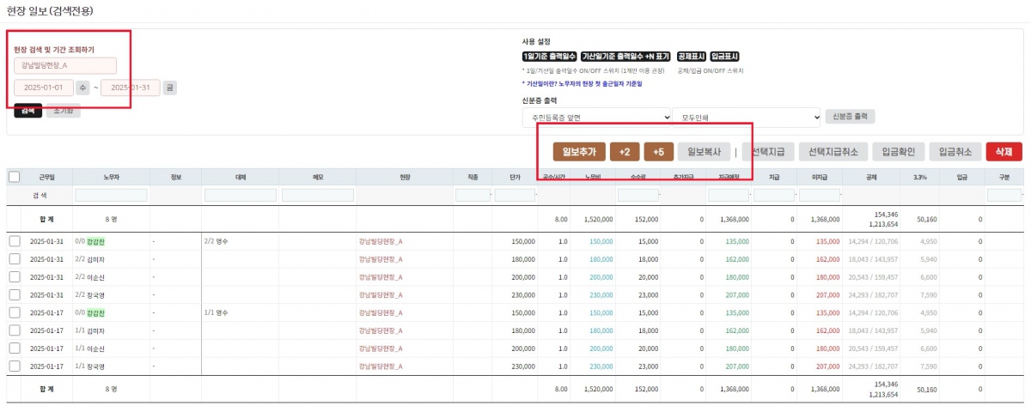Click the 일보복사 copy button
The height and width of the screenshot is (412, 1031).
pyautogui.click(x=704, y=152)
